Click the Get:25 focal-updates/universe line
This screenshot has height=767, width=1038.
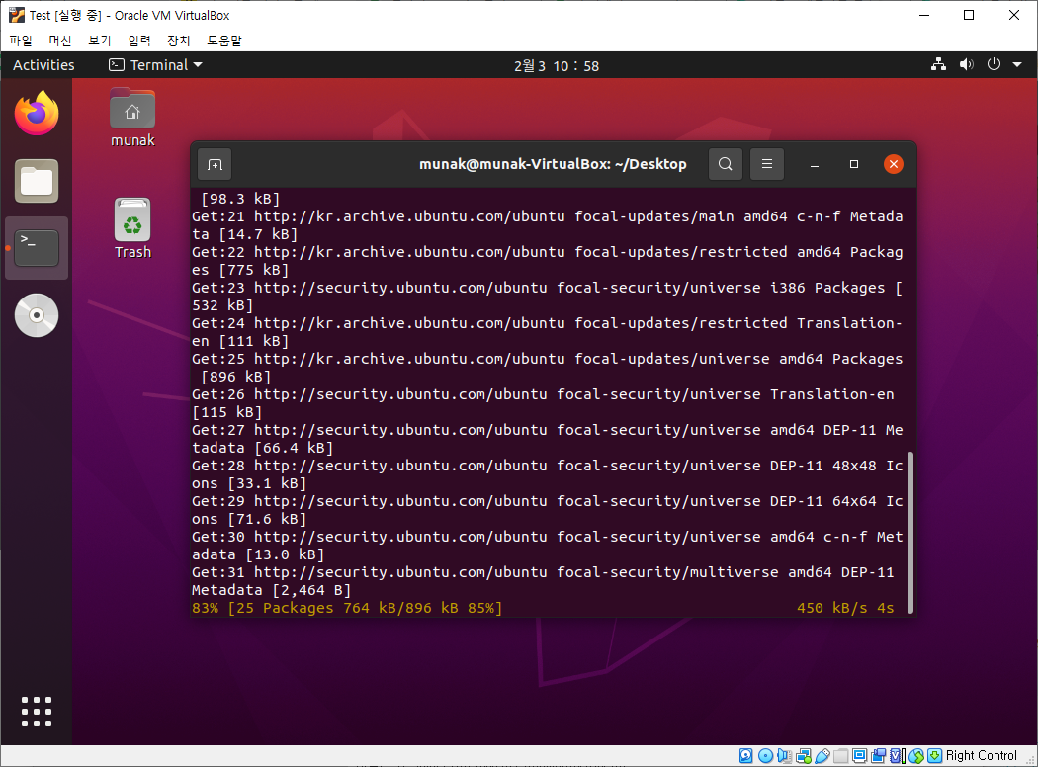point(548,359)
